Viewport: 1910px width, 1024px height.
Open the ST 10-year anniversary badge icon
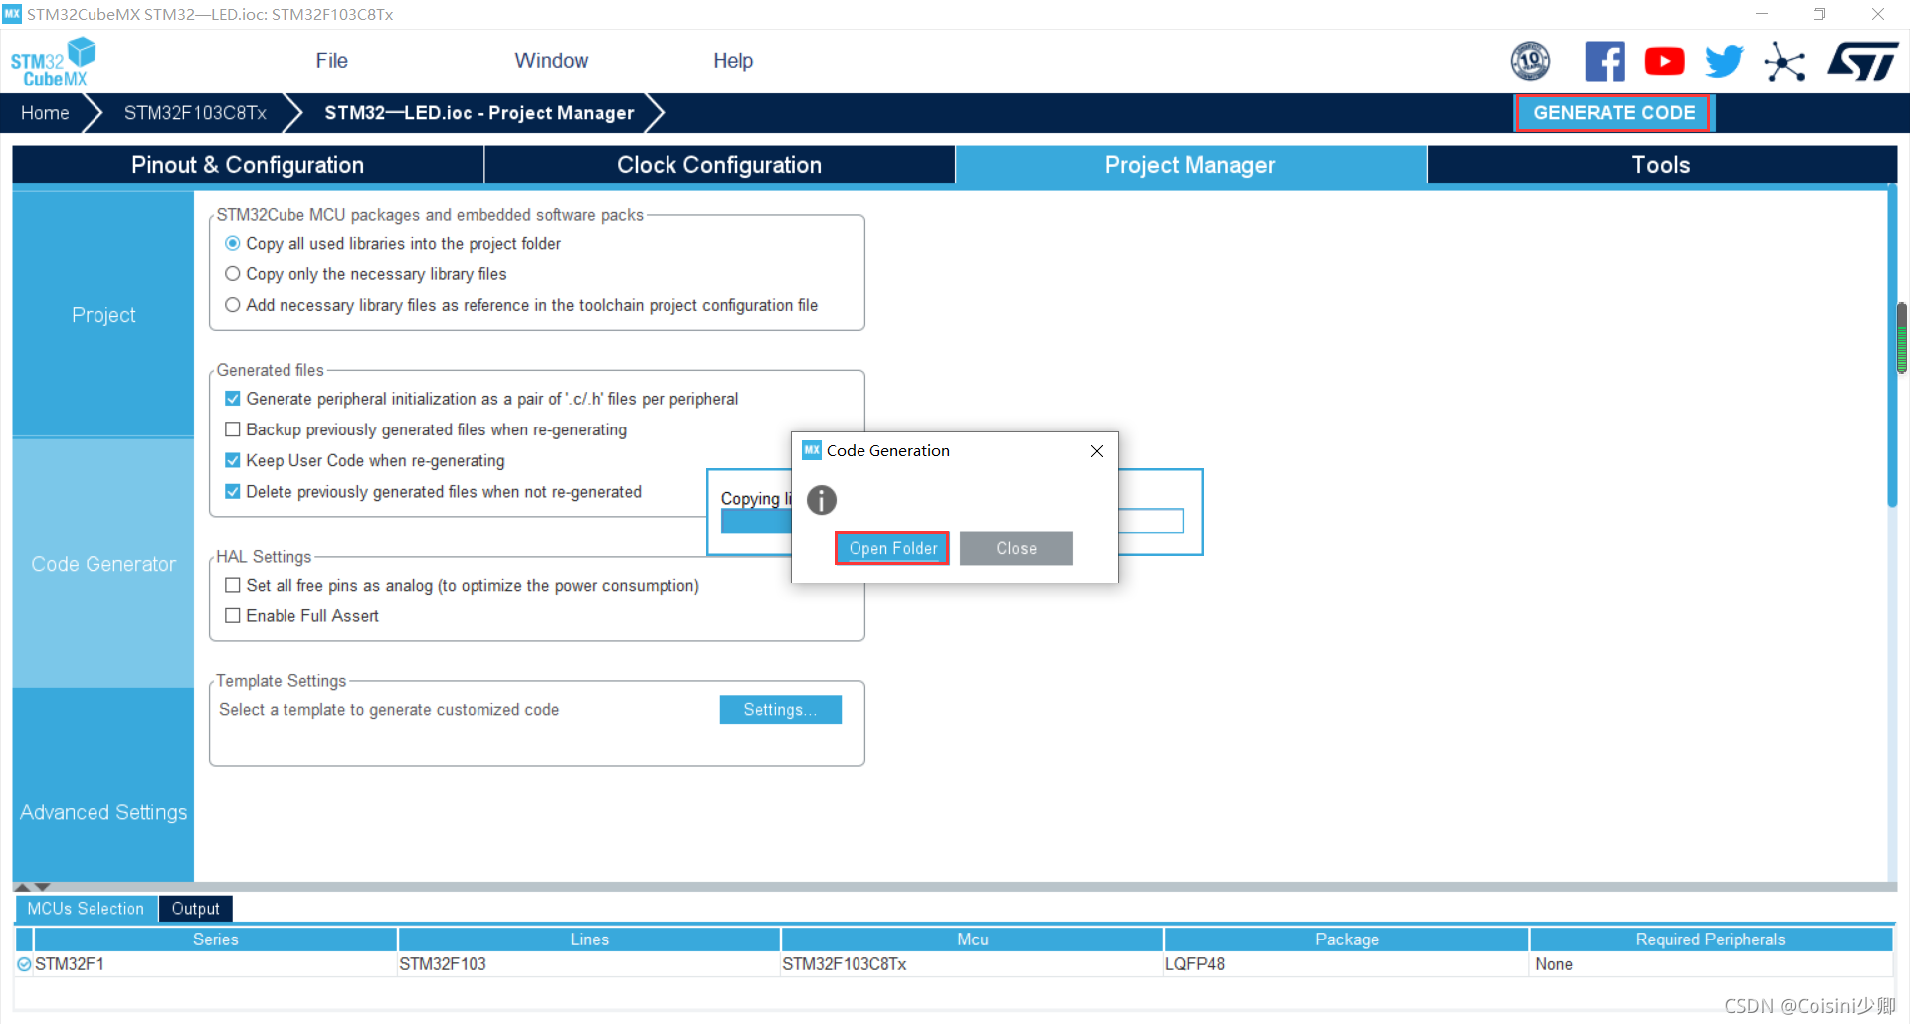(x=1530, y=61)
